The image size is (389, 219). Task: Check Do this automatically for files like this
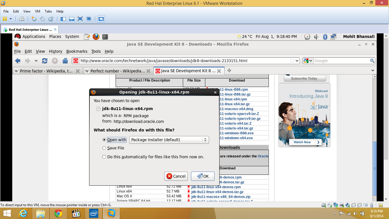tap(104, 157)
